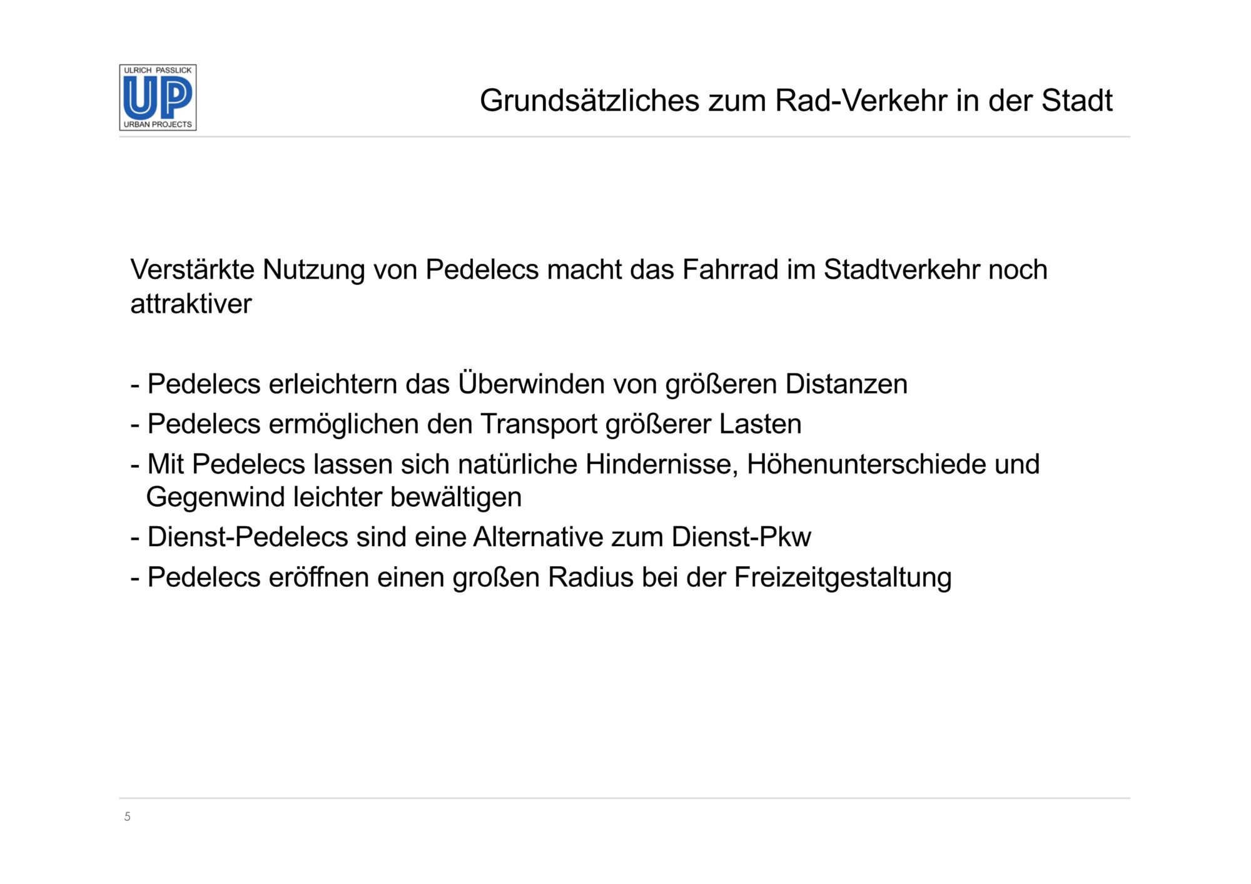Viewport: 1251px width, 884px height.
Task: Click the slide page number 5
Action: click(128, 816)
